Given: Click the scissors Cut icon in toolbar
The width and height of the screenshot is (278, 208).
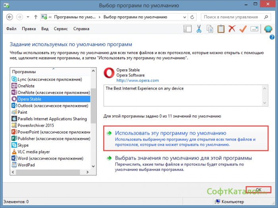Looking at the screenshot, I should pyautogui.click(x=199, y=29).
